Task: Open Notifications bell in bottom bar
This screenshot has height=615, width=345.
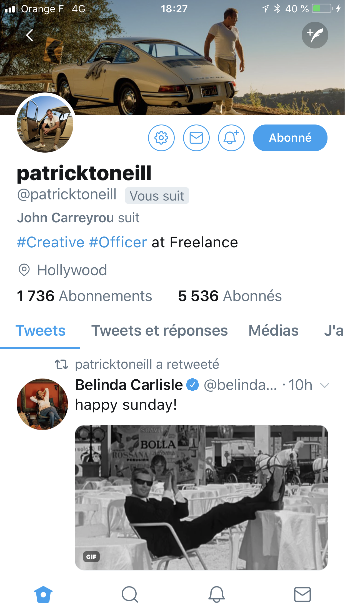Action: coord(216,594)
